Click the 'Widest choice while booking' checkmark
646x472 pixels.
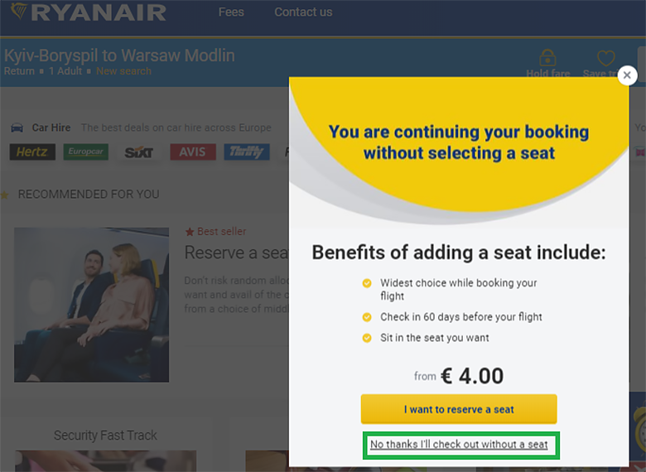click(x=367, y=283)
